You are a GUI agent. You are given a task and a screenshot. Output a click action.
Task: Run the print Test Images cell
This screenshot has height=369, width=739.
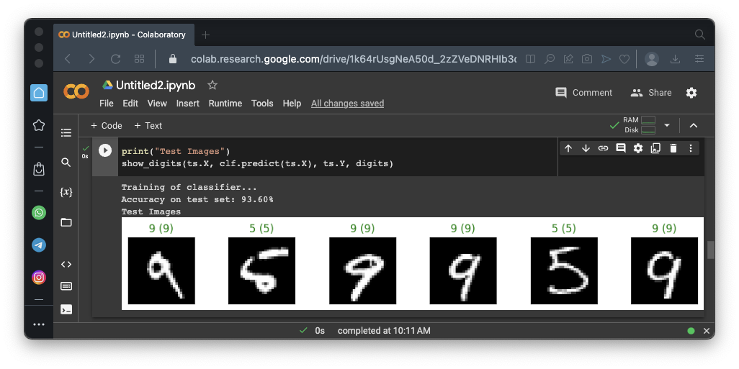pyautogui.click(x=104, y=150)
